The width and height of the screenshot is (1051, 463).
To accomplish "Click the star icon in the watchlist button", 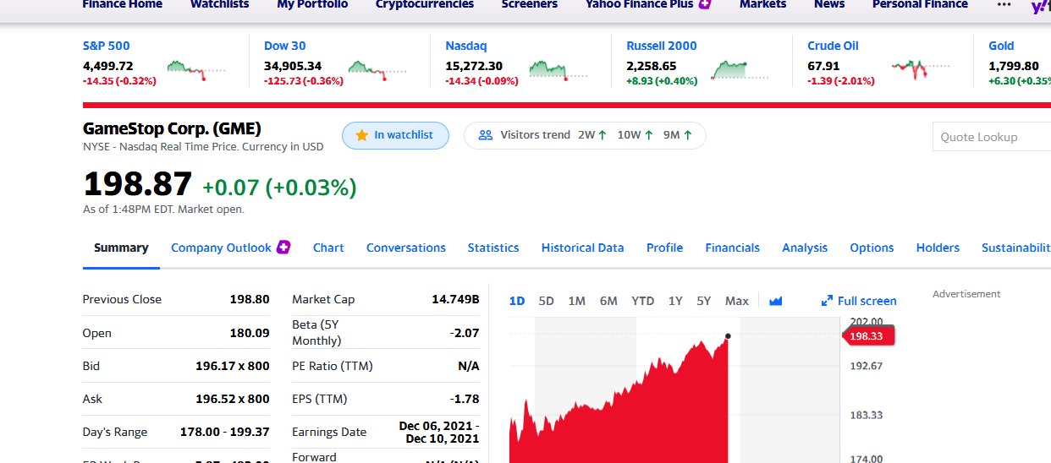I will tap(361, 135).
